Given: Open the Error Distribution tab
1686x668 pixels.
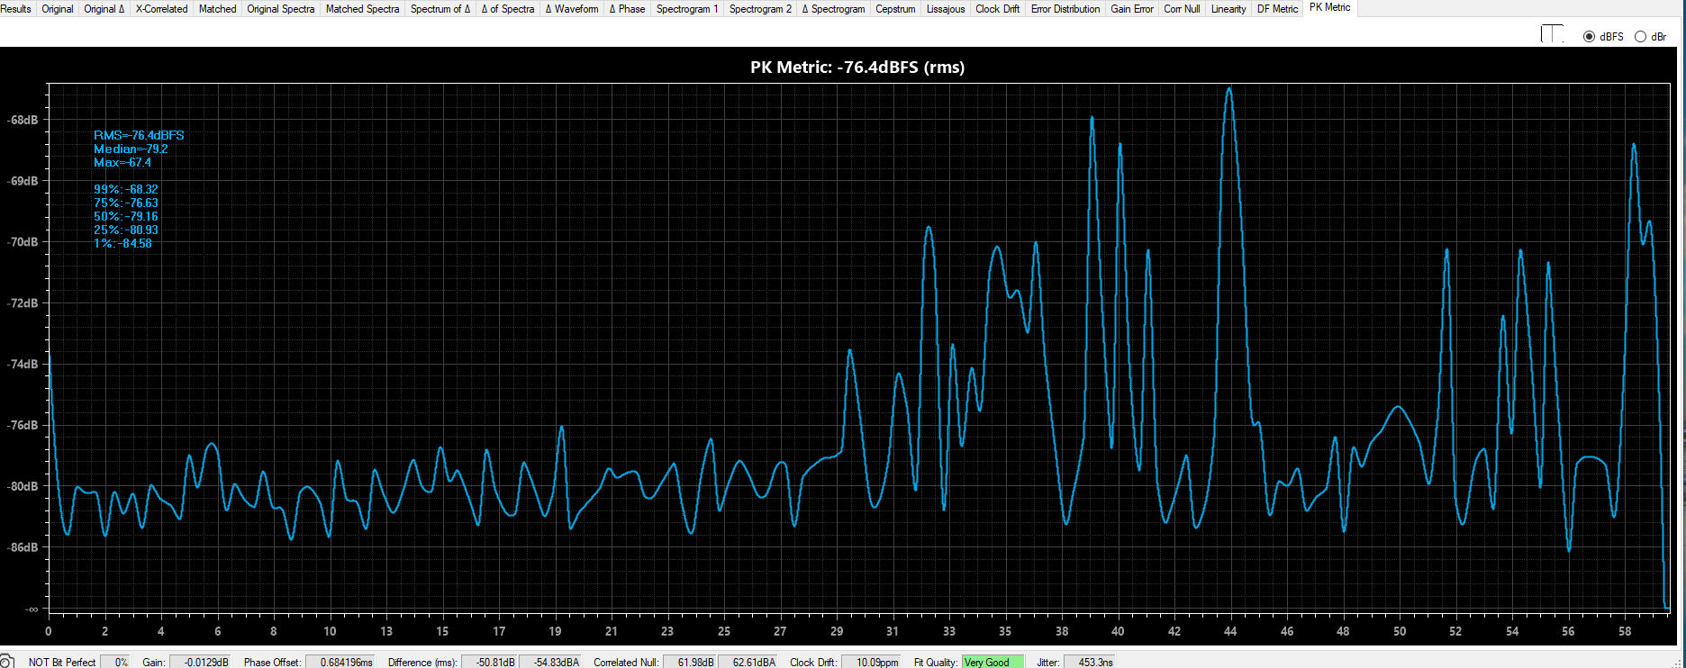Looking at the screenshot, I should 1065,9.
